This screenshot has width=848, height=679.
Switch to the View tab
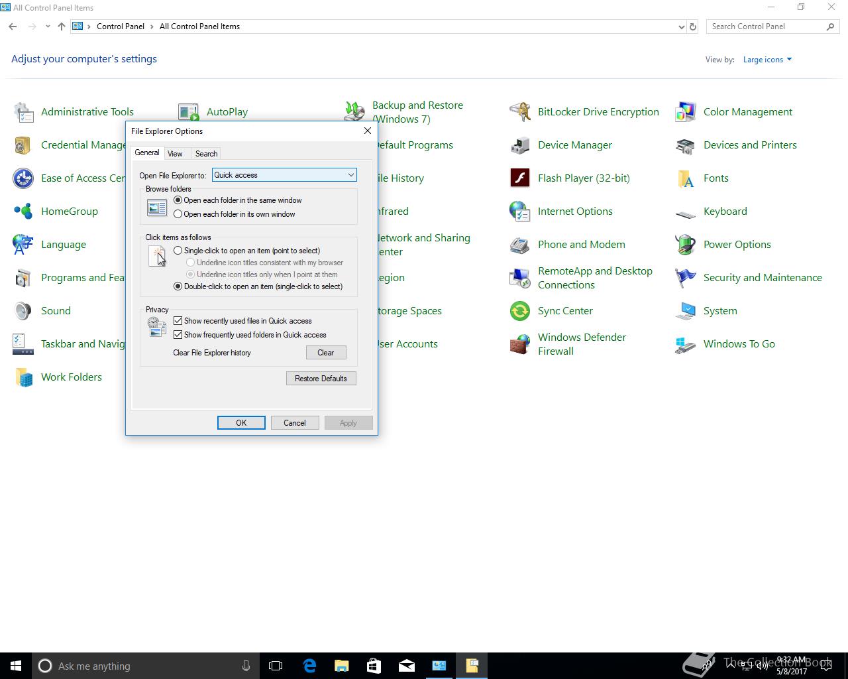[x=175, y=154]
